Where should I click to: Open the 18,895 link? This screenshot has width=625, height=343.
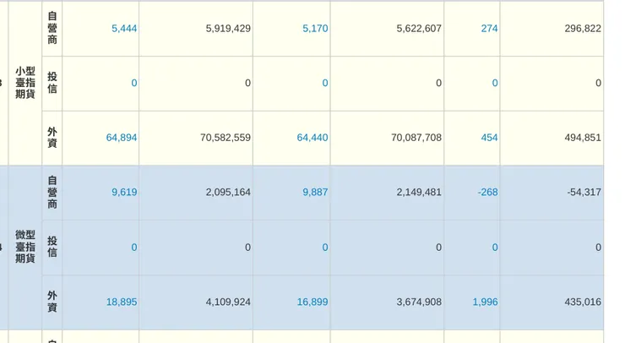click(122, 302)
